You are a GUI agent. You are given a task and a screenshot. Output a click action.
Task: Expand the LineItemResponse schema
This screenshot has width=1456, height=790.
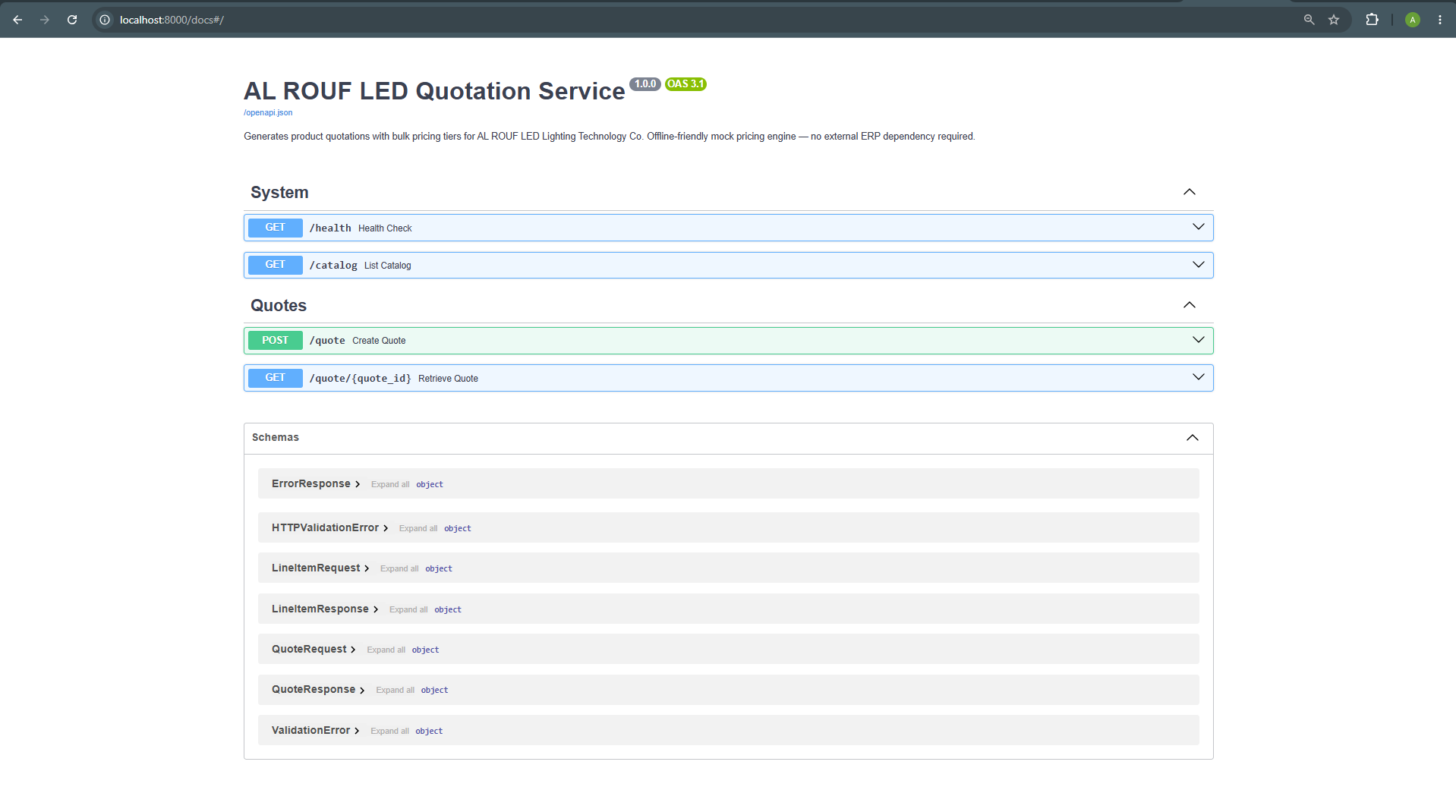click(x=325, y=609)
